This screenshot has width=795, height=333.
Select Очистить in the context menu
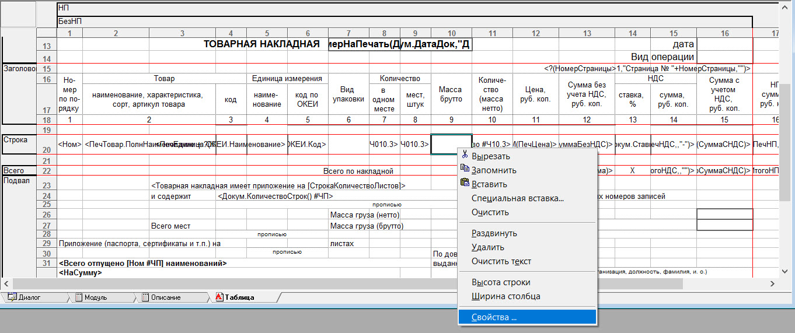pos(527,212)
